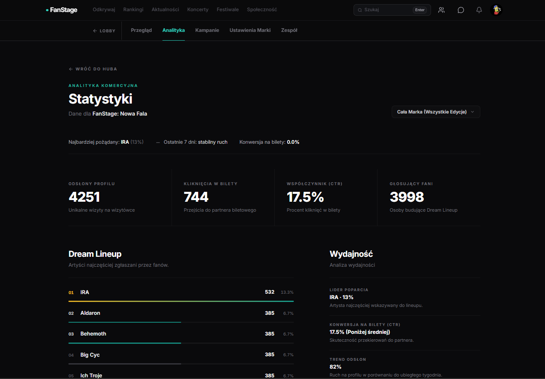The image size is (545, 379).
Task: Open the Rankingi menu item
Action: (x=133, y=10)
